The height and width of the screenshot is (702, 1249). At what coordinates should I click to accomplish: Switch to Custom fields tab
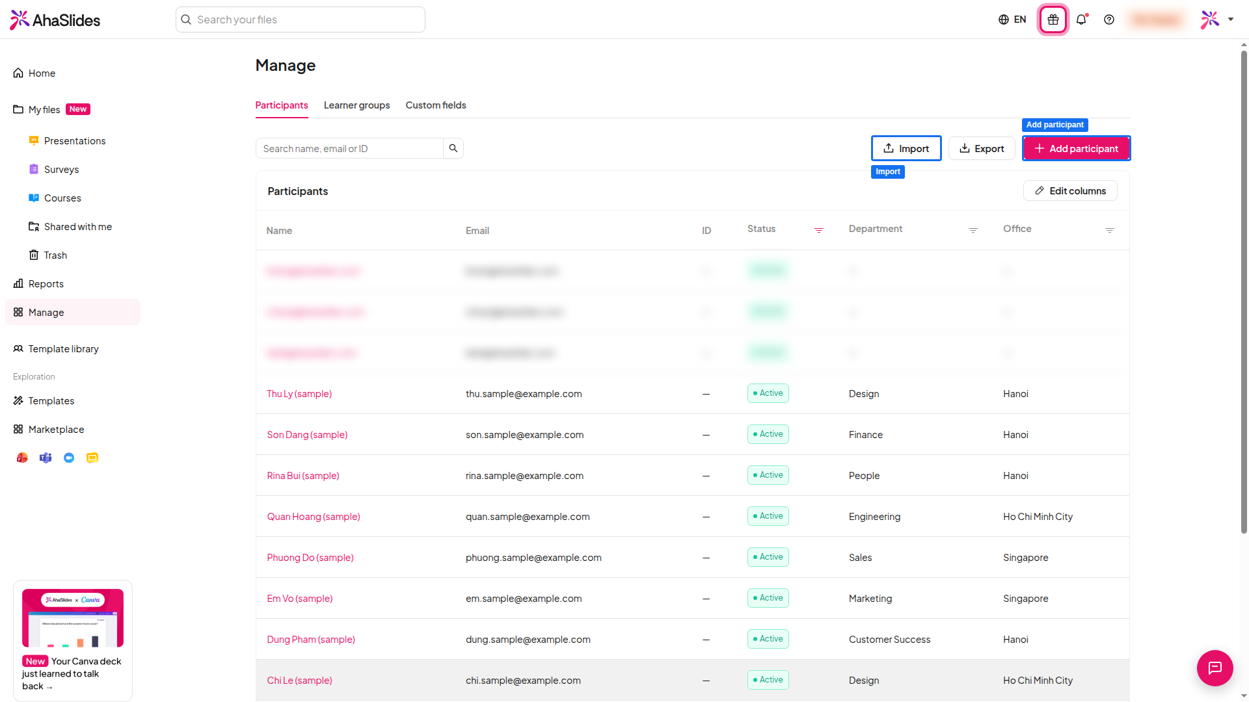click(x=436, y=105)
